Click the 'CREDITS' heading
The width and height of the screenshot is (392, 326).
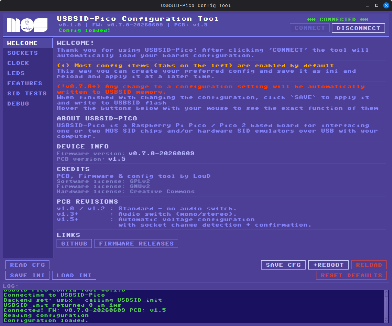coord(73,169)
